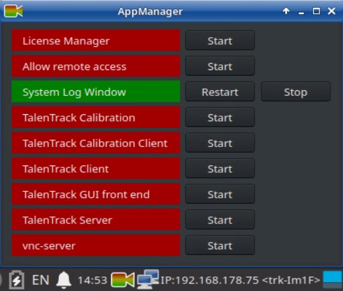This screenshot has height=291, width=343.
Task: Open the network computers tray icon
Action: coord(148,279)
